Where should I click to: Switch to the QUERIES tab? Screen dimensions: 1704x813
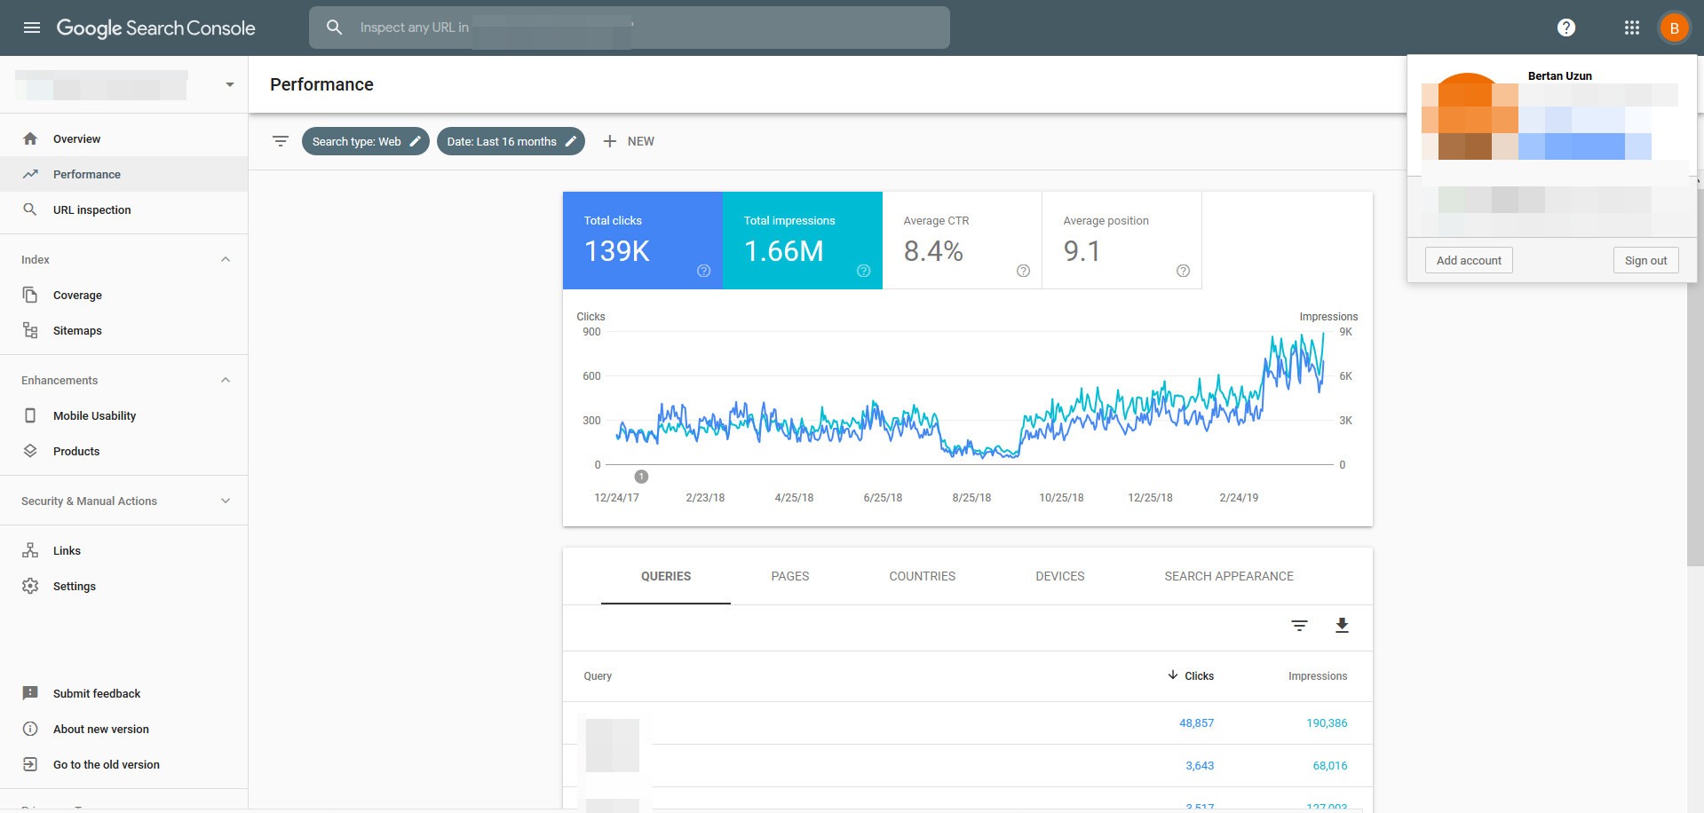666,576
